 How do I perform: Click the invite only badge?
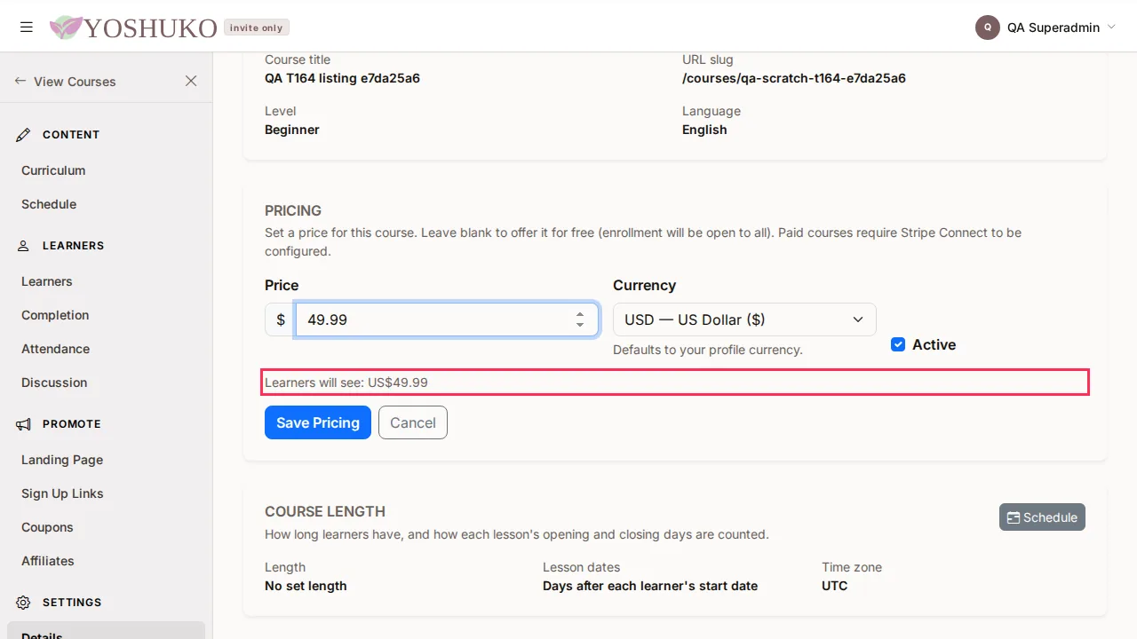(x=257, y=28)
